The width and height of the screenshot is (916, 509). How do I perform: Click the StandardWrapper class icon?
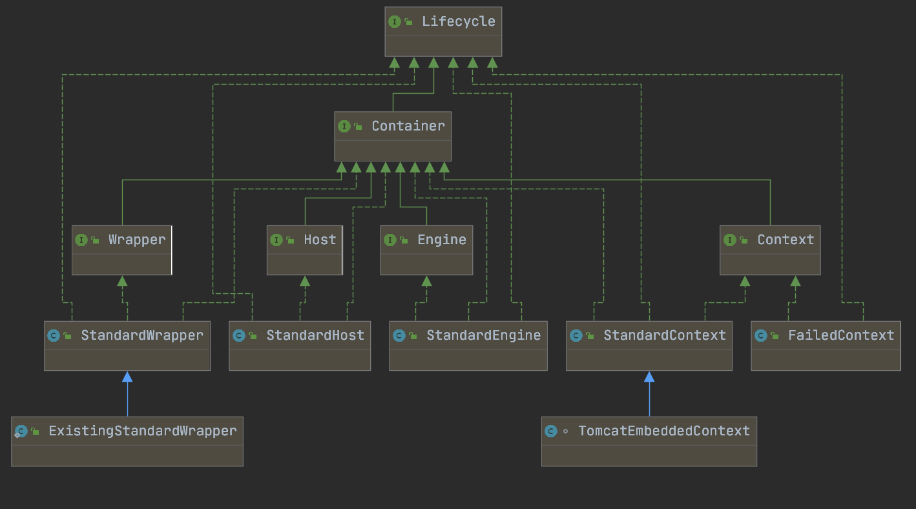[x=54, y=335]
